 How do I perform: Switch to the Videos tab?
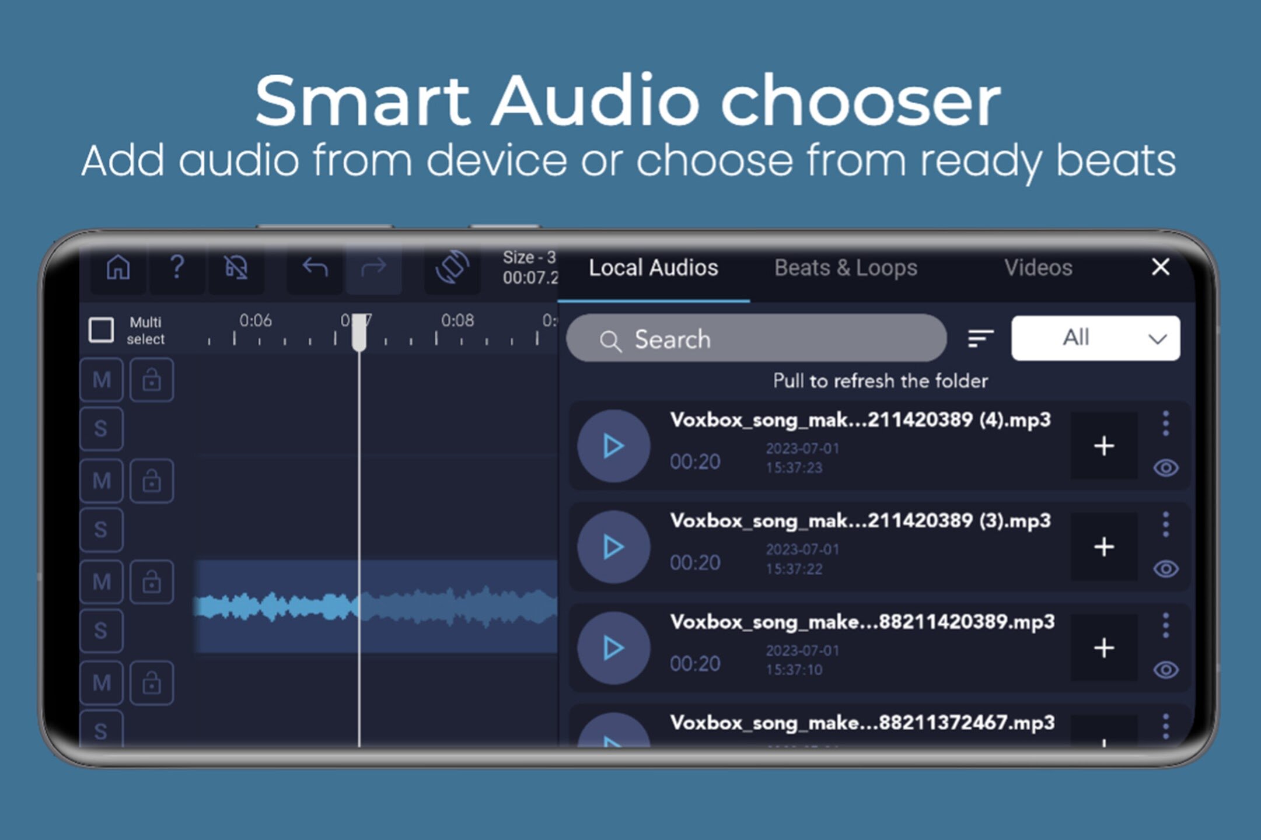(1038, 268)
